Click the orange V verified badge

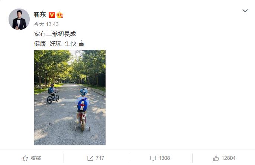point(52,15)
